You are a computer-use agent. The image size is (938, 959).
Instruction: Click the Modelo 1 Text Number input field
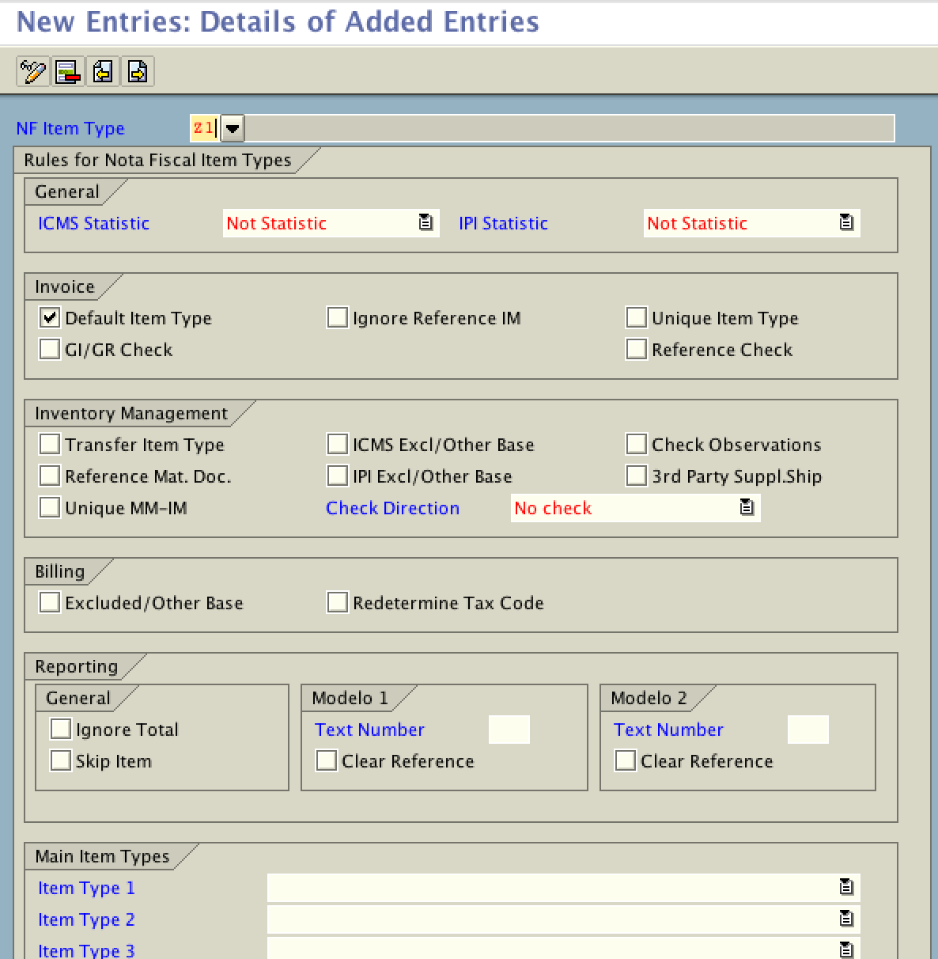point(509,730)
